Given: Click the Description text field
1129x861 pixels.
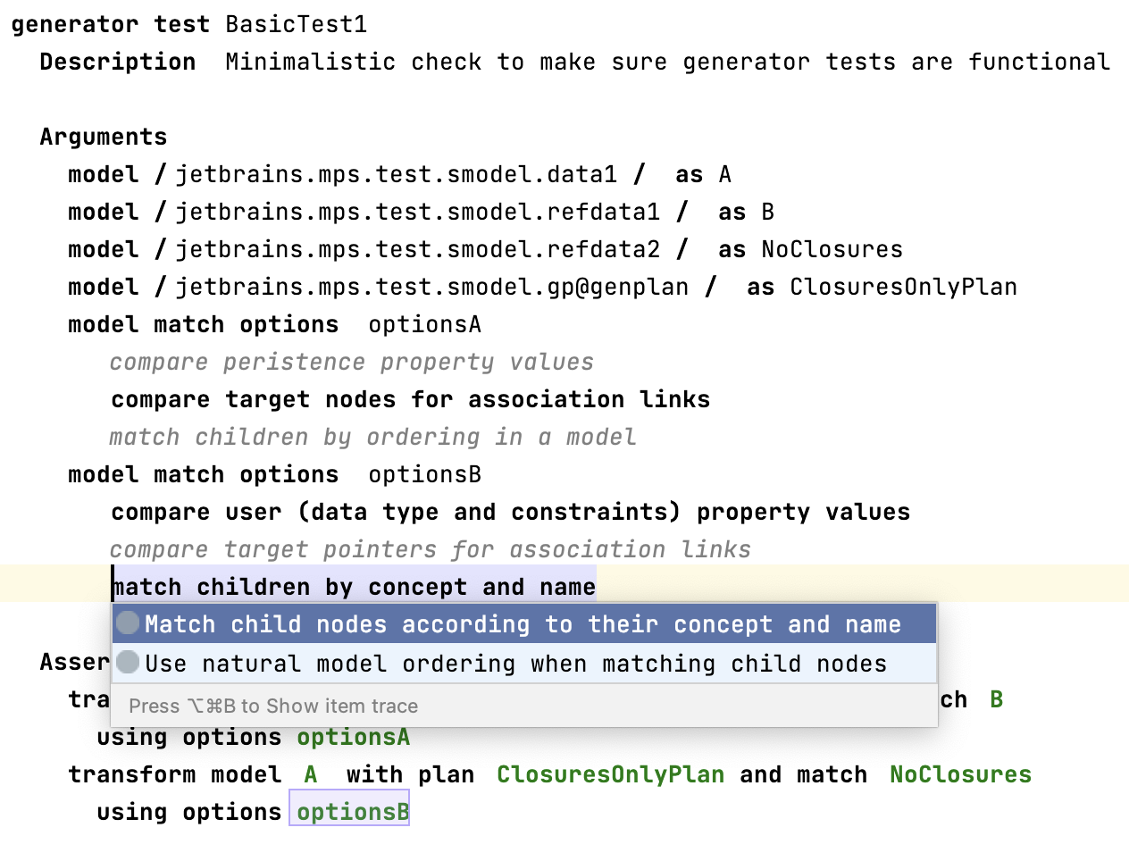Looking at the screenshot, I should point(667,62).
